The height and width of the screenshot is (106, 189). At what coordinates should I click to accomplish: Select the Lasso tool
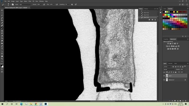[x=2, y=15]
